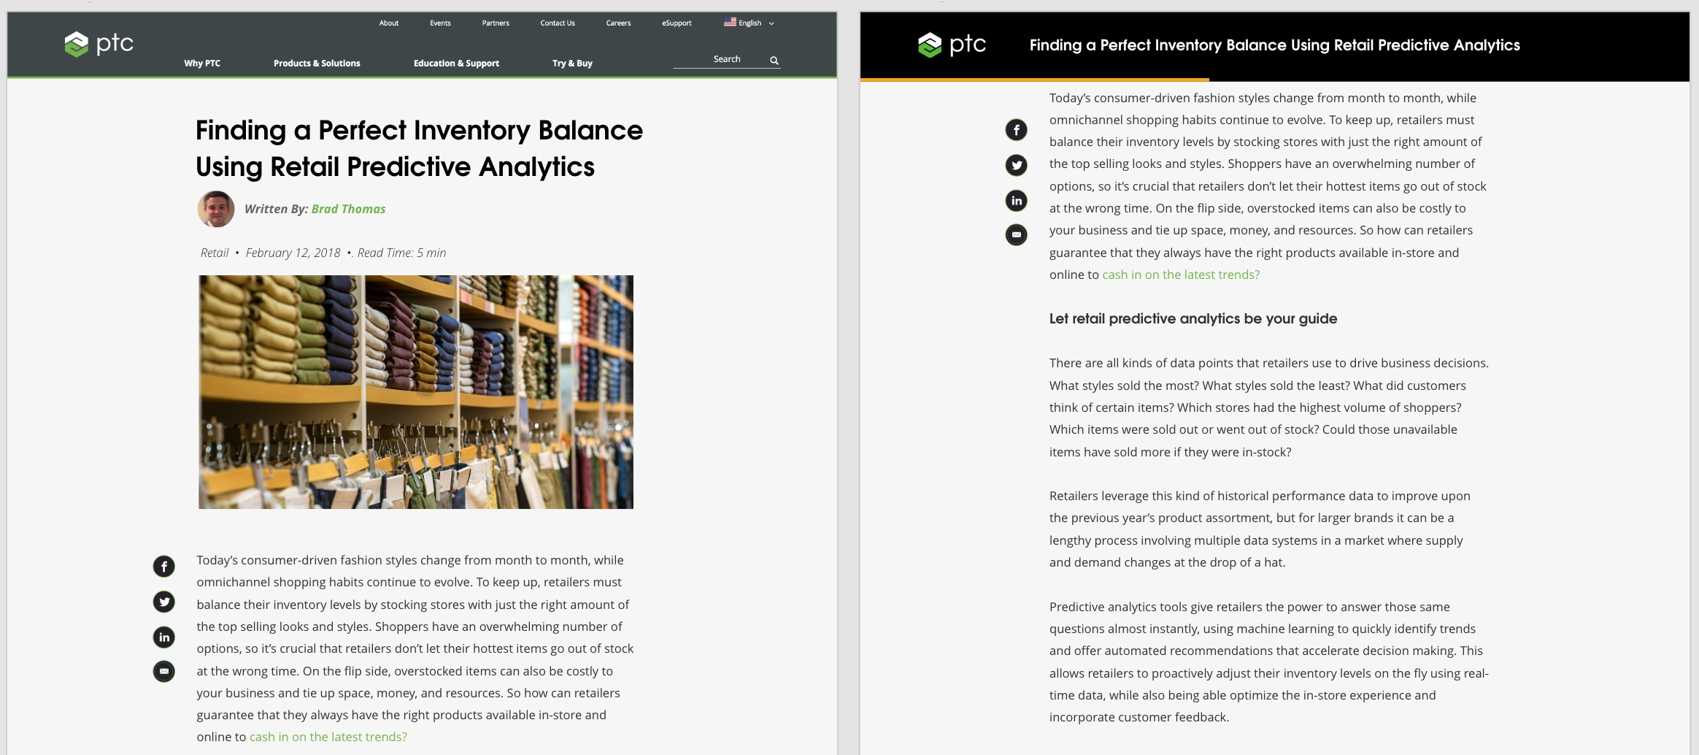Click the Retail category label
1699x755 pixels.
pos(215,253)
